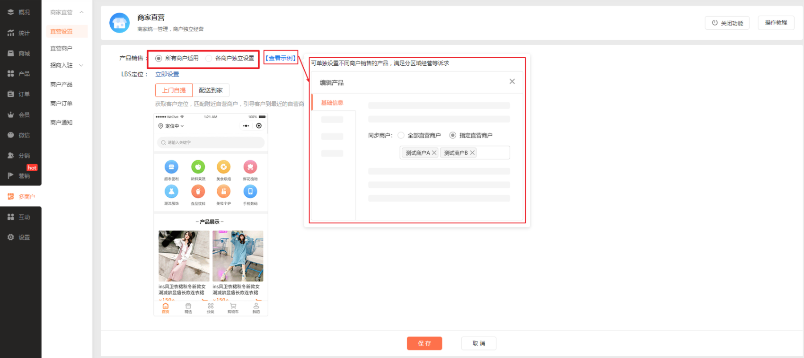804x358 pixels.
Task: Select the 全部直营商户 radio button
Action: pyautogui.click(x=401, y=135)
